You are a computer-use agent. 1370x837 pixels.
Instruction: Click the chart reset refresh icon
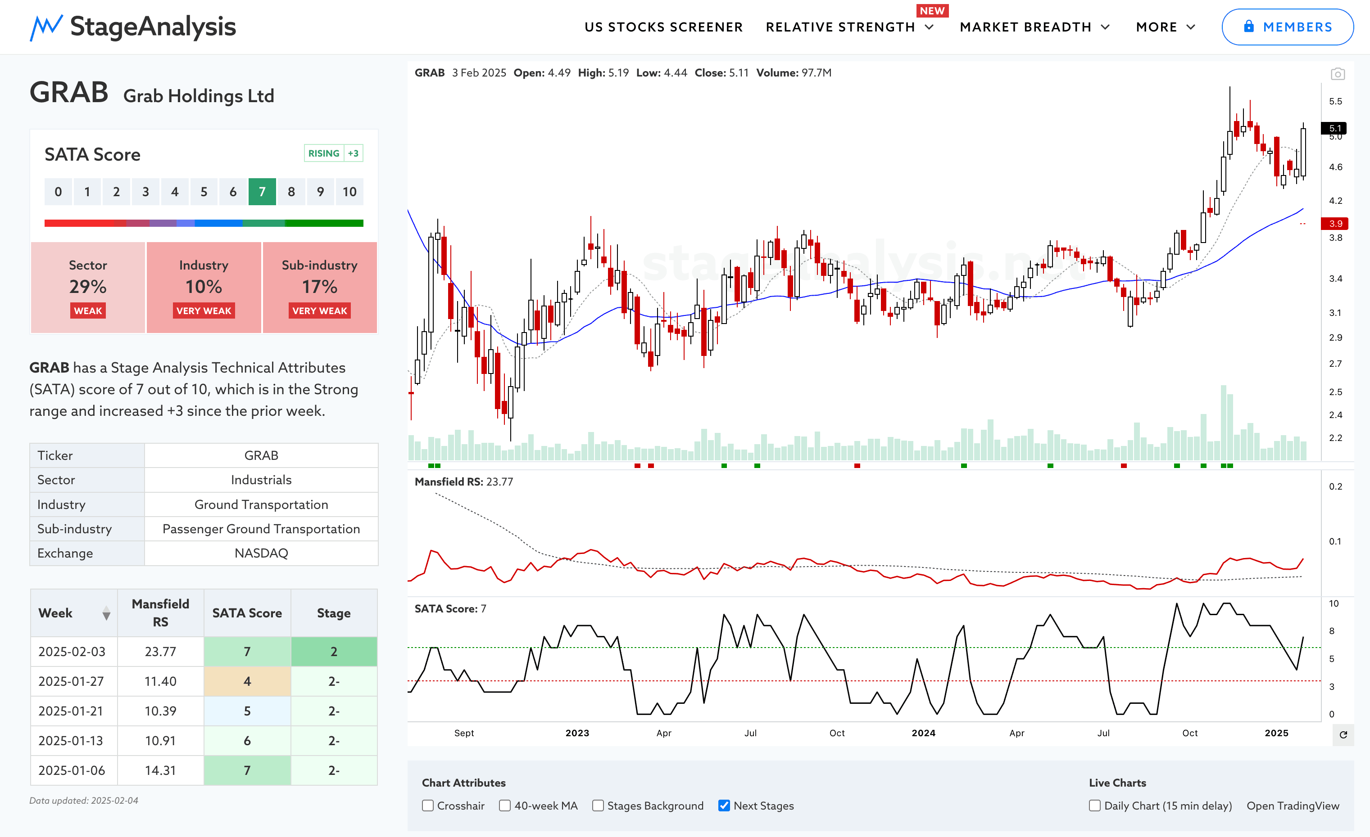pyautogui.click(x=1343, y=735)
